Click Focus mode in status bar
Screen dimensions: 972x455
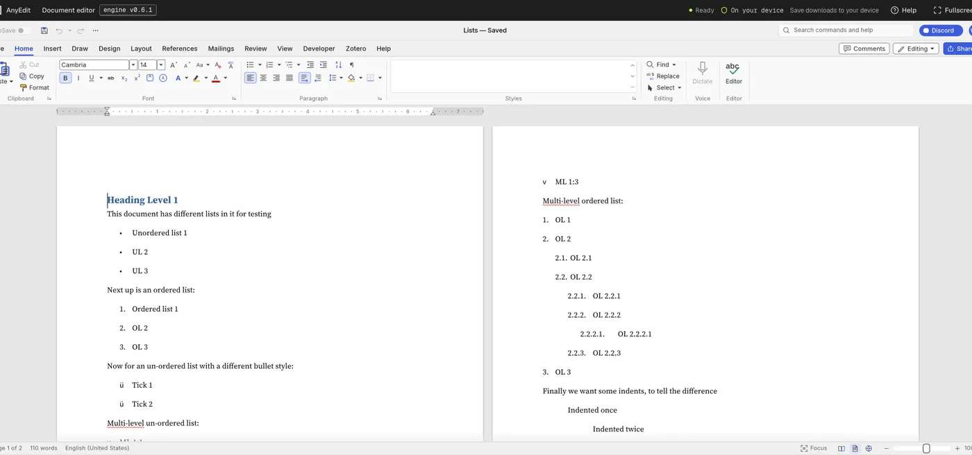click(814, 448)
